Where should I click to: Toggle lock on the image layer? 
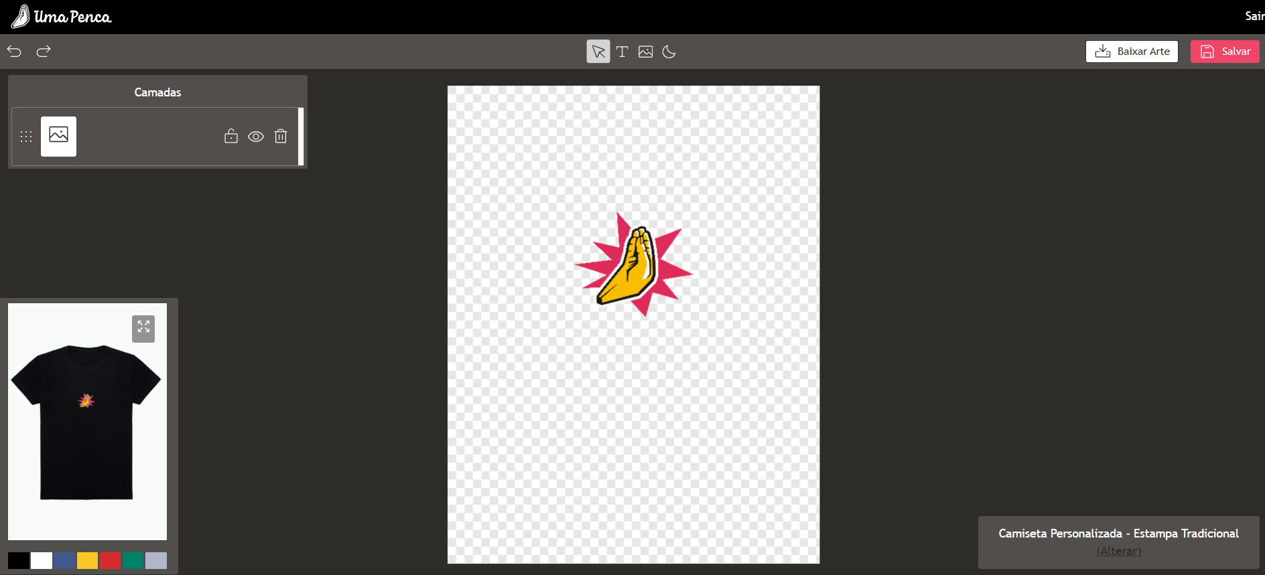coord(231,137)
